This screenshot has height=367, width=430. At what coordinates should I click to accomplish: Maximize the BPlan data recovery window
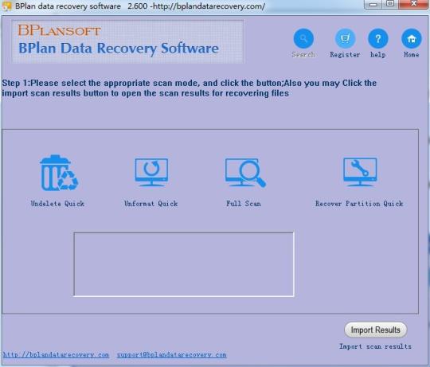click(x=390, y=4)
